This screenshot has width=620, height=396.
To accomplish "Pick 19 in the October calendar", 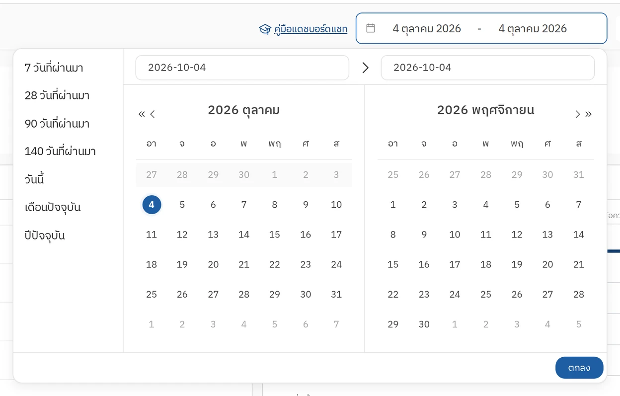I will [182, 264].
